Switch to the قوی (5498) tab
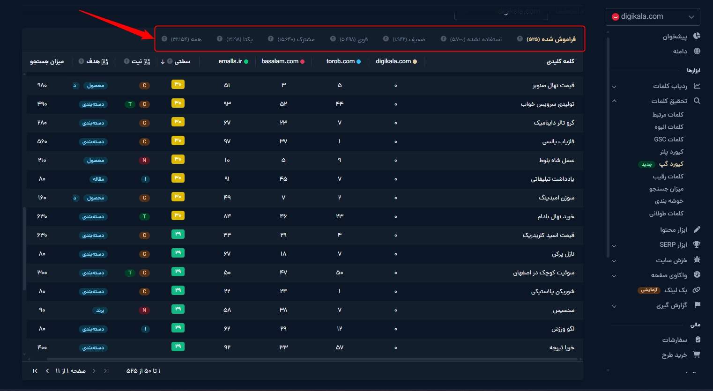This screenshot has height=391, width=713. click(354, 39)
